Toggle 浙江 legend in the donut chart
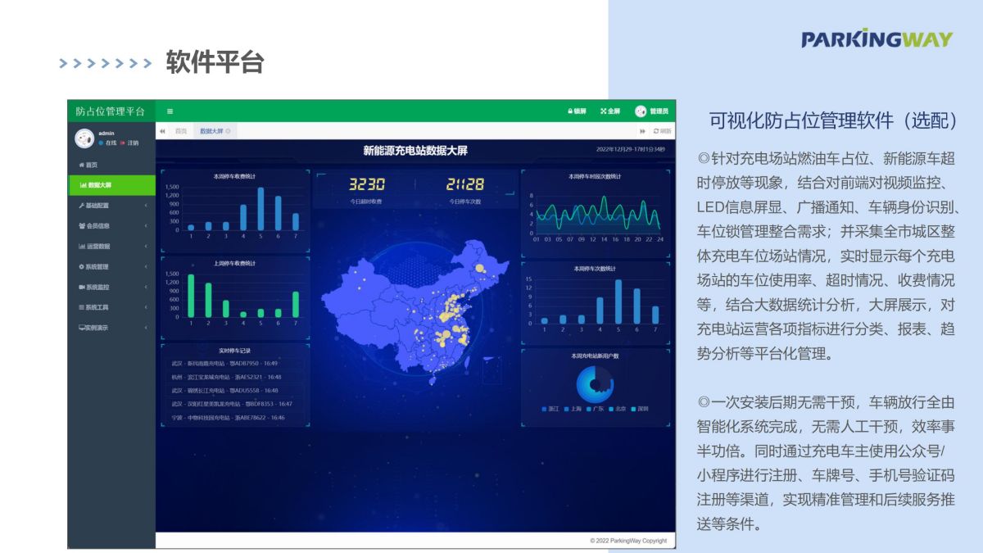 [x=551, y=408]
